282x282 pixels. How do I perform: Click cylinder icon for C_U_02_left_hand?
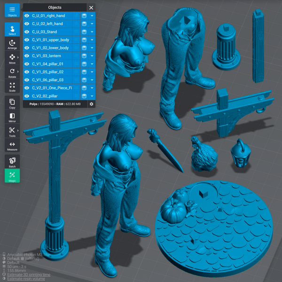[x=84, y=24]
